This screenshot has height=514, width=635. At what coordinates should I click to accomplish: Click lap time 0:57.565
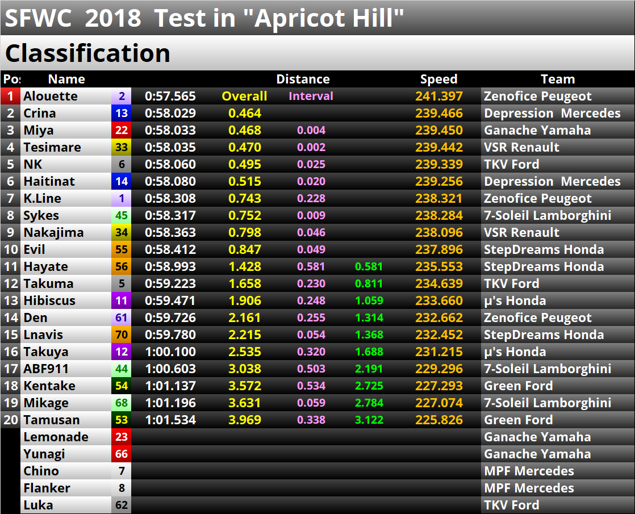[x=170, y=97]
